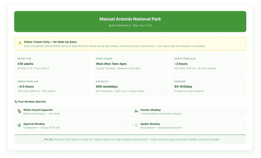Viewport: 261px width, 158px height.
Task: Click the White-faced Capuchin monkey icon
Action: (x=19, y=111)
